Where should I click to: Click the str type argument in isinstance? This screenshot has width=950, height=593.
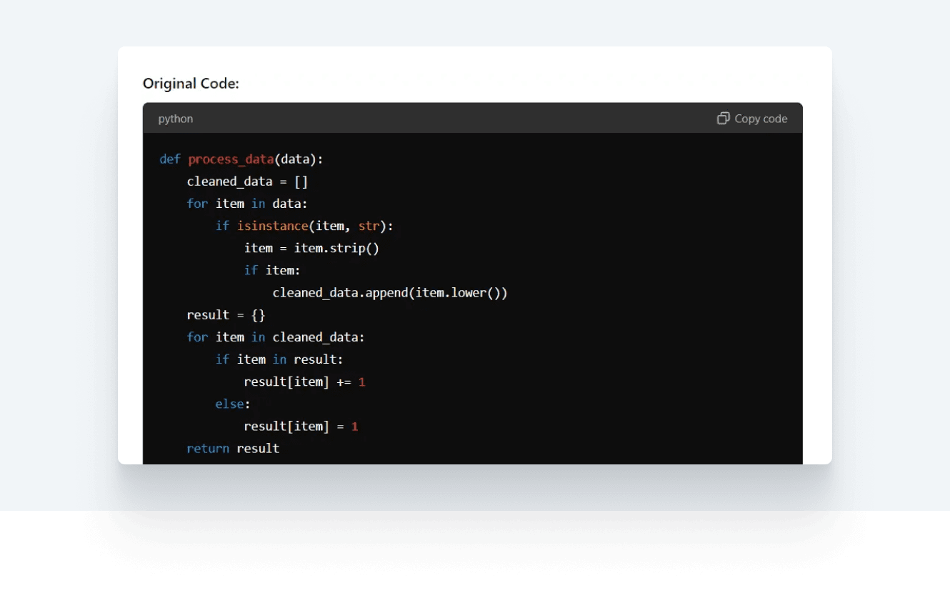pos(369,226)
